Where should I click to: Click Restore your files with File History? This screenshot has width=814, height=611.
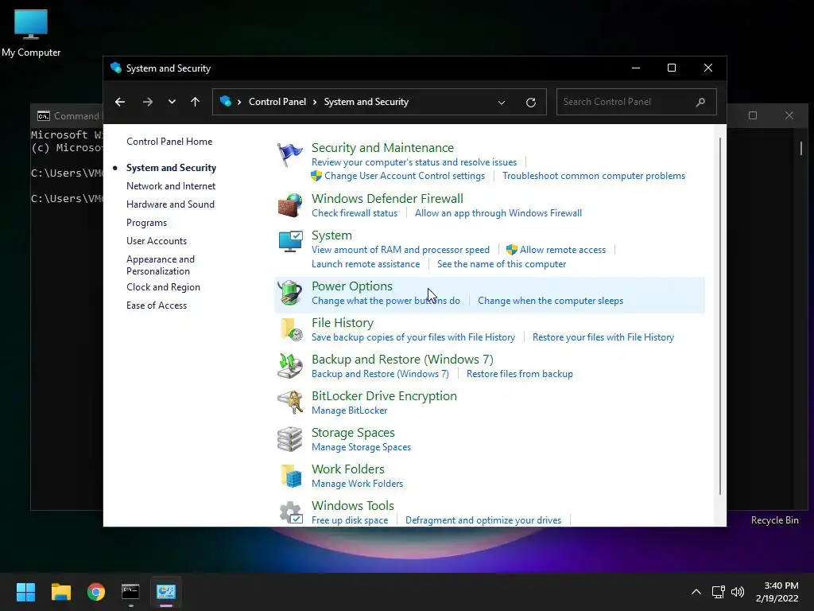coord(603,337)
